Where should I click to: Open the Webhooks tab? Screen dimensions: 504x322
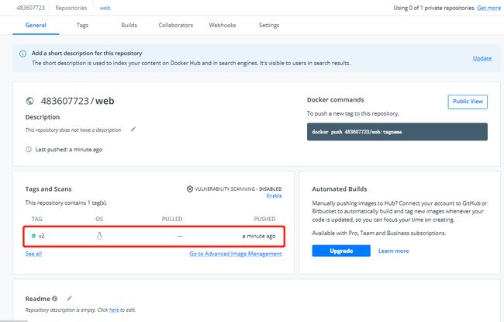coord(222,25)
